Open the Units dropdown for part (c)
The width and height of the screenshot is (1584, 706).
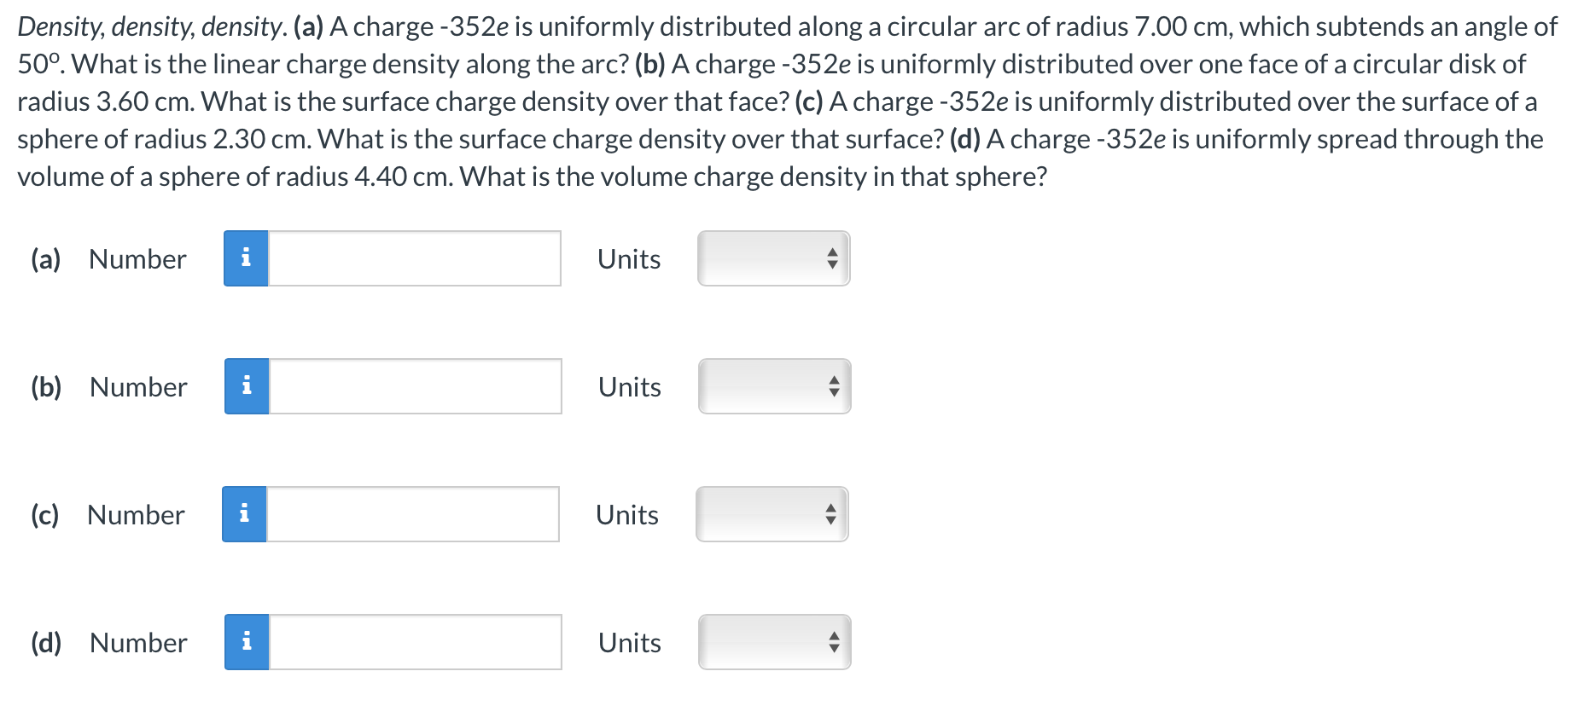point(770,514)
